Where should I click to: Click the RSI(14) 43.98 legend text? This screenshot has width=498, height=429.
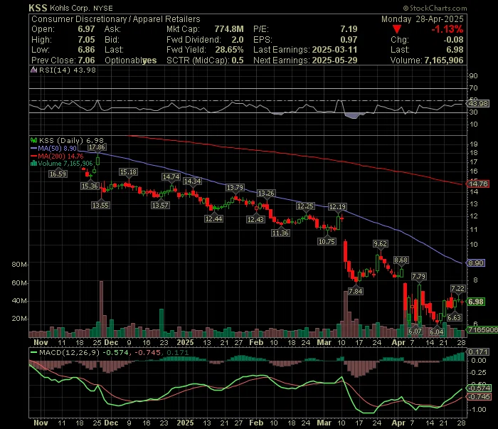coord(68,70)
